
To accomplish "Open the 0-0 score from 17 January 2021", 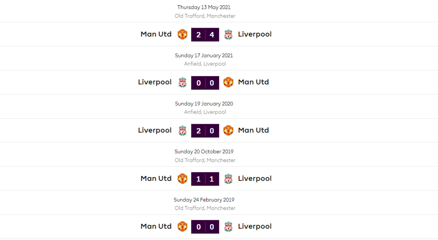I will coord(205,82).
